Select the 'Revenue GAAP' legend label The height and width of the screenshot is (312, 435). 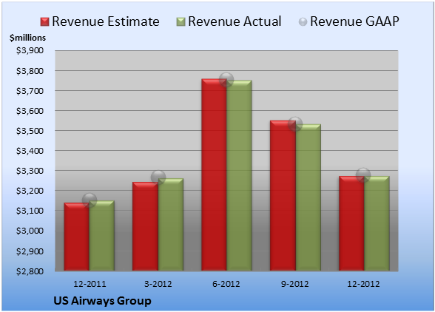tap(355, 21)
